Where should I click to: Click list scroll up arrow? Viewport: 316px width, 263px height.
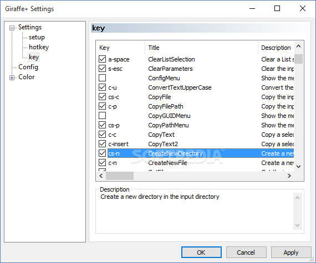[x=298, y=47]
